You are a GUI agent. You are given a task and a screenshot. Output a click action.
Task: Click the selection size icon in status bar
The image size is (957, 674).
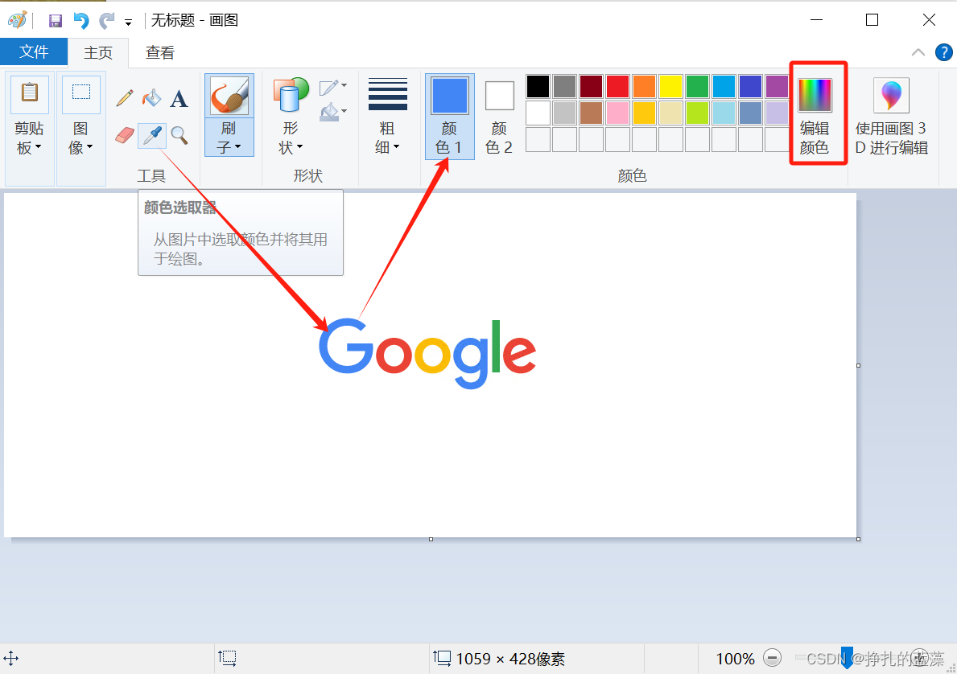point(227,658)
